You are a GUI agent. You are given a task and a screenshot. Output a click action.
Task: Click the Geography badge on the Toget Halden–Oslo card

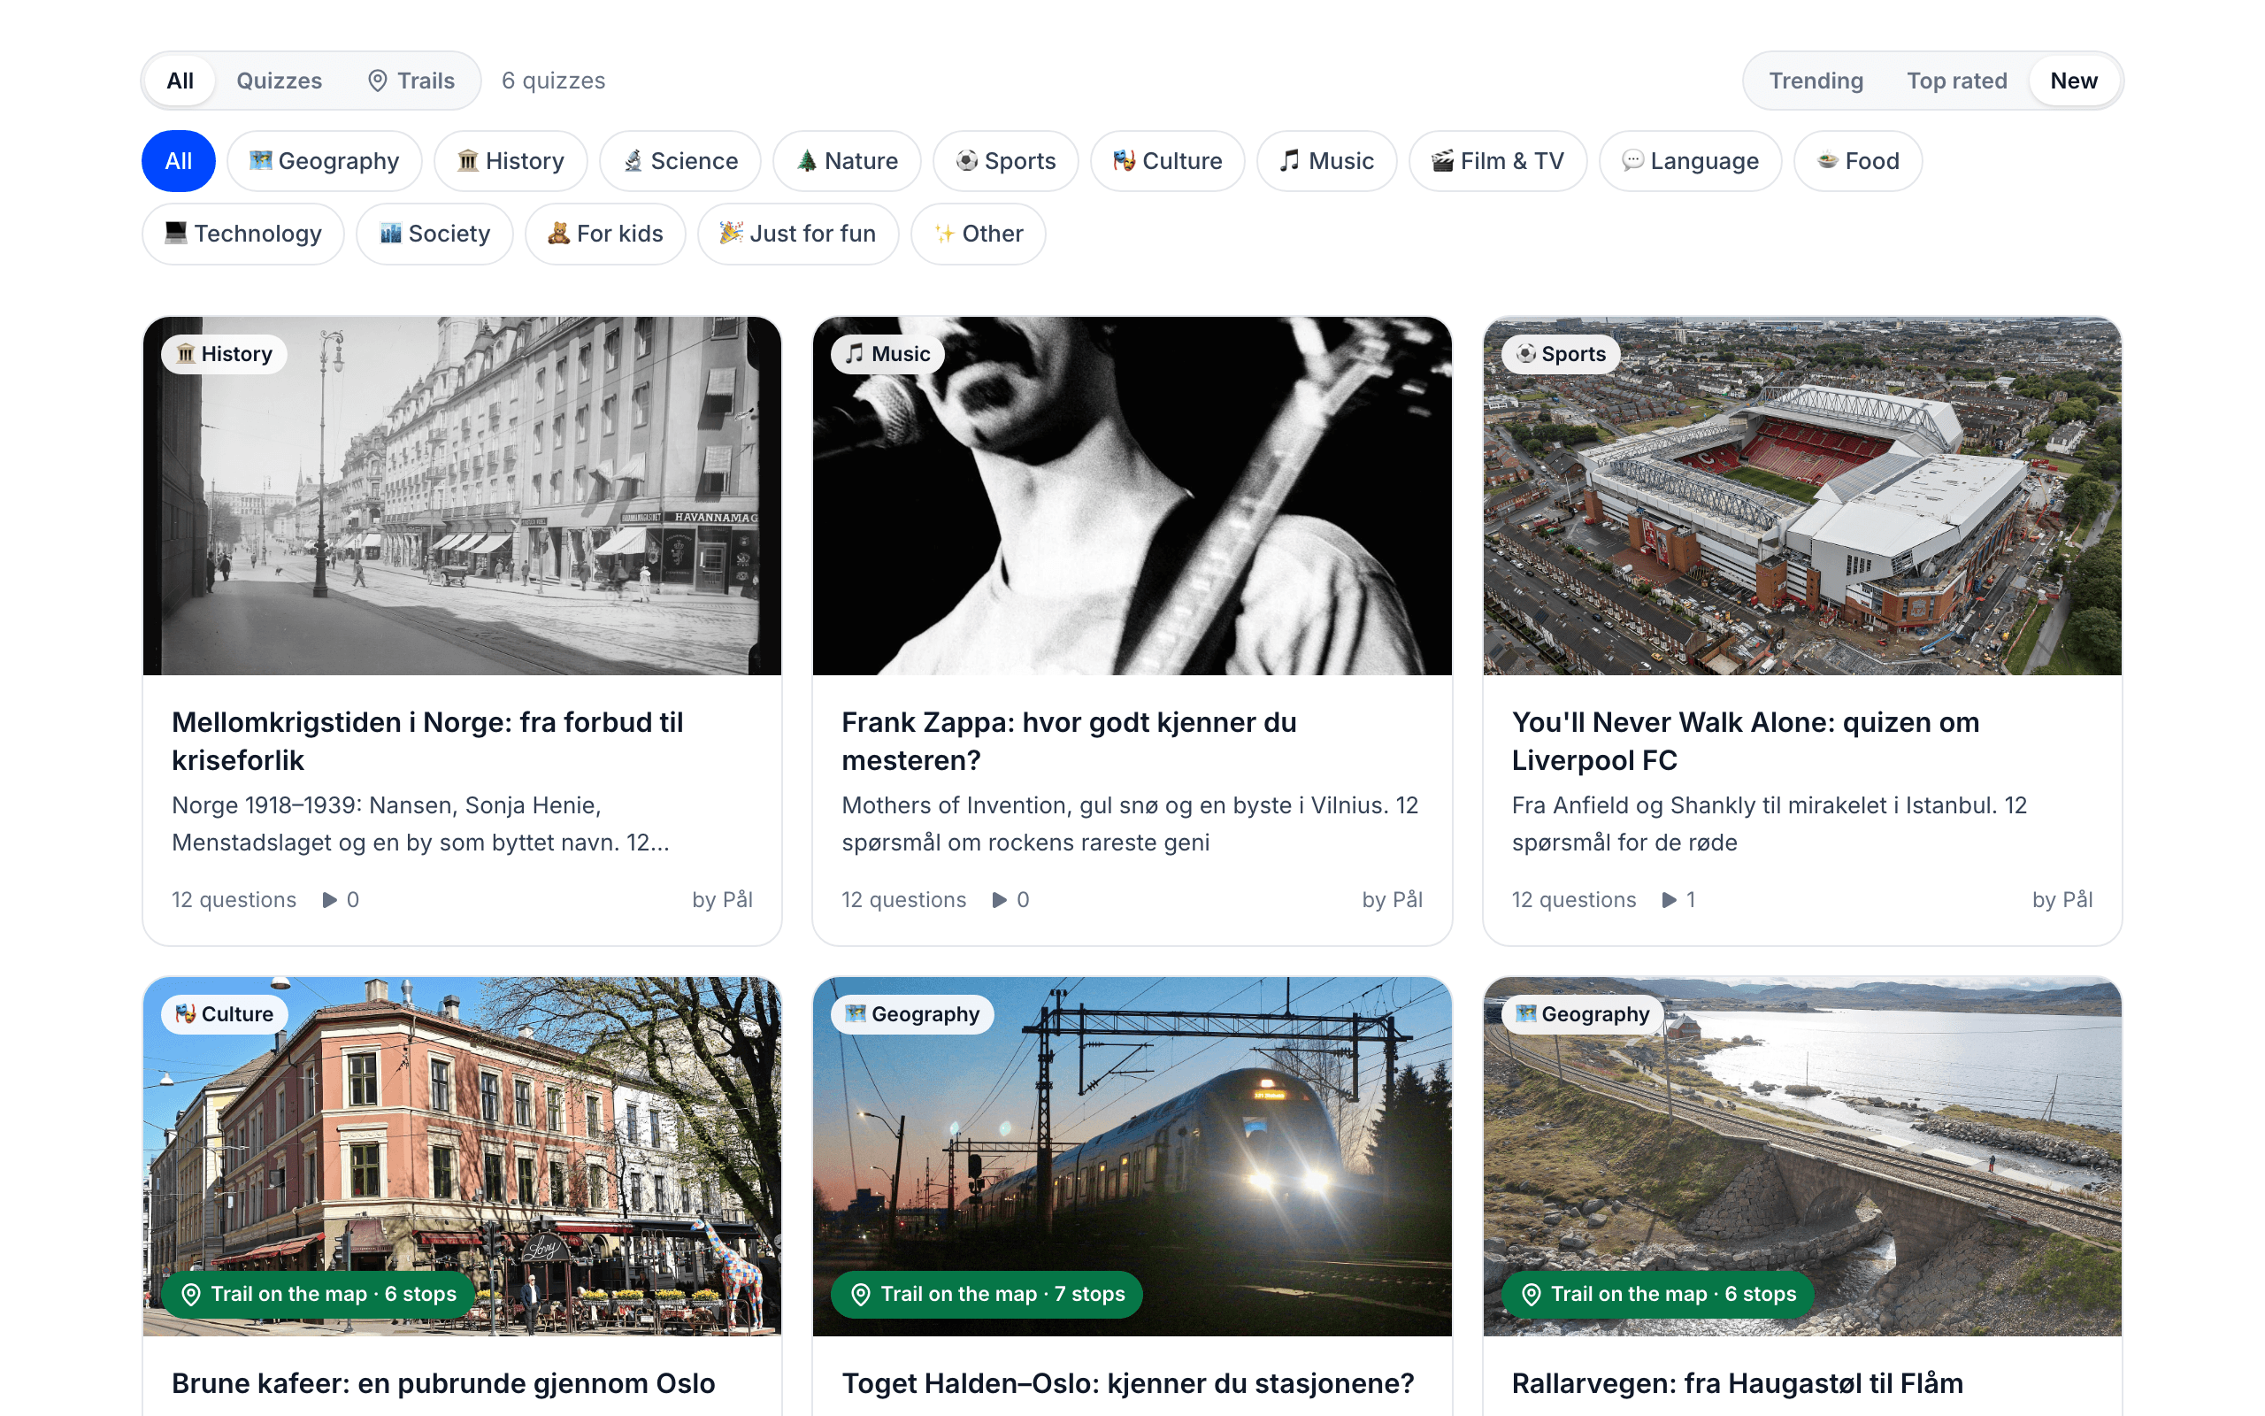[912, 1014]
